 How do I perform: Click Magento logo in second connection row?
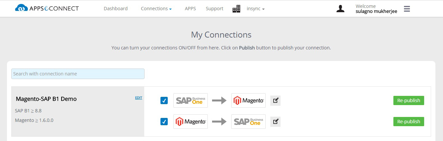coord(190,122)
